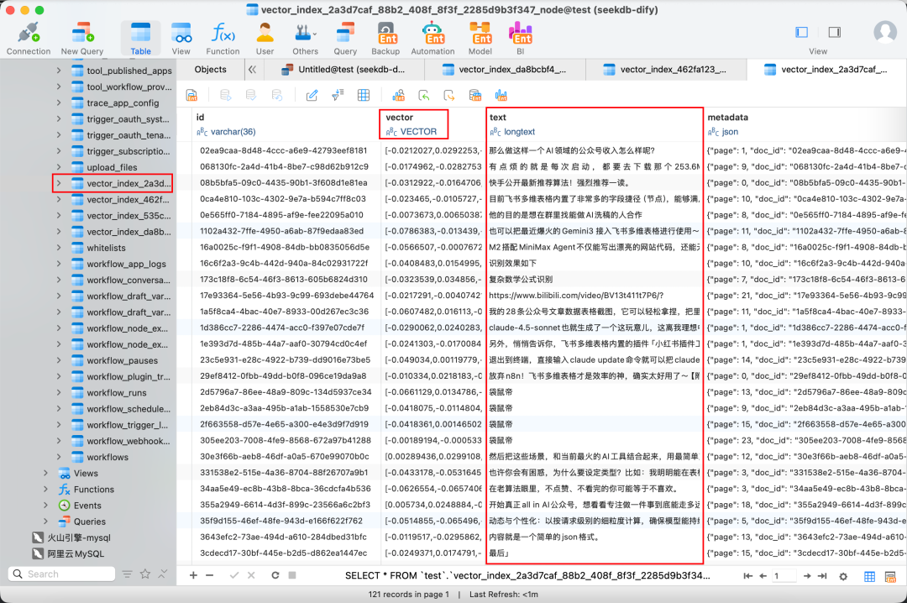Click the export wizard icon
The height and width of the screenshot is (603, 907).
tap(449, 95)
